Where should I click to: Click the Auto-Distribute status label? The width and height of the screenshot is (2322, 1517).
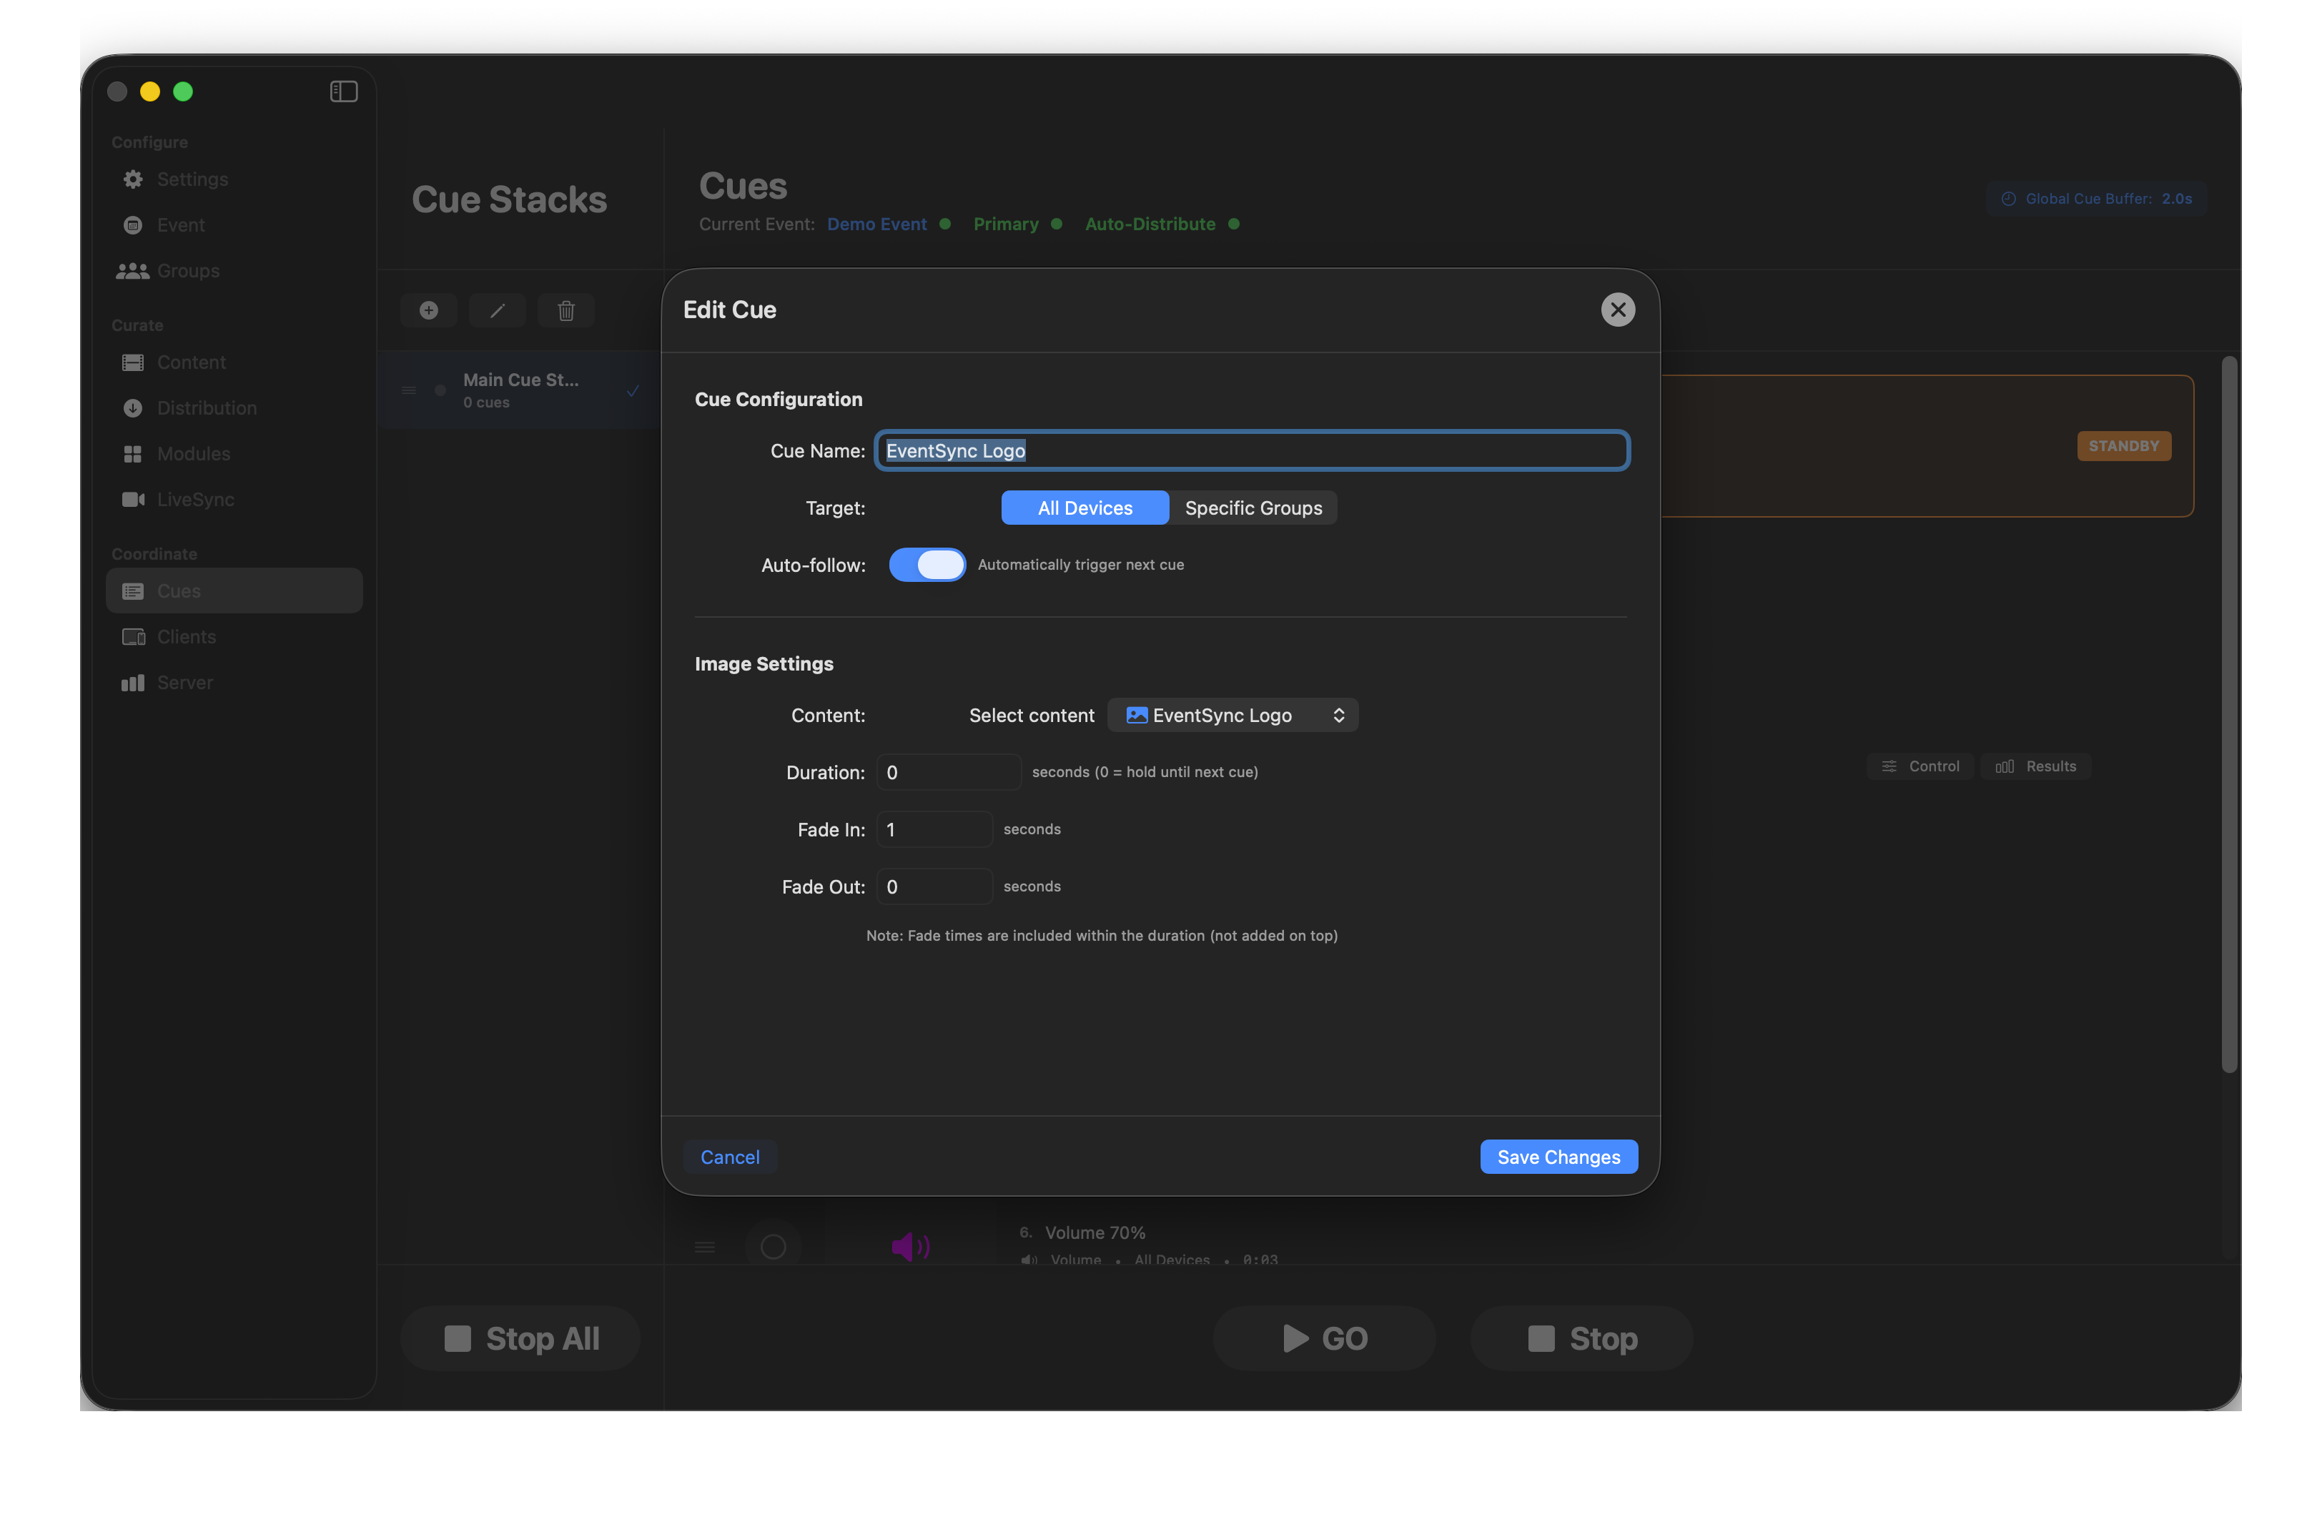tap(1150, 224)
